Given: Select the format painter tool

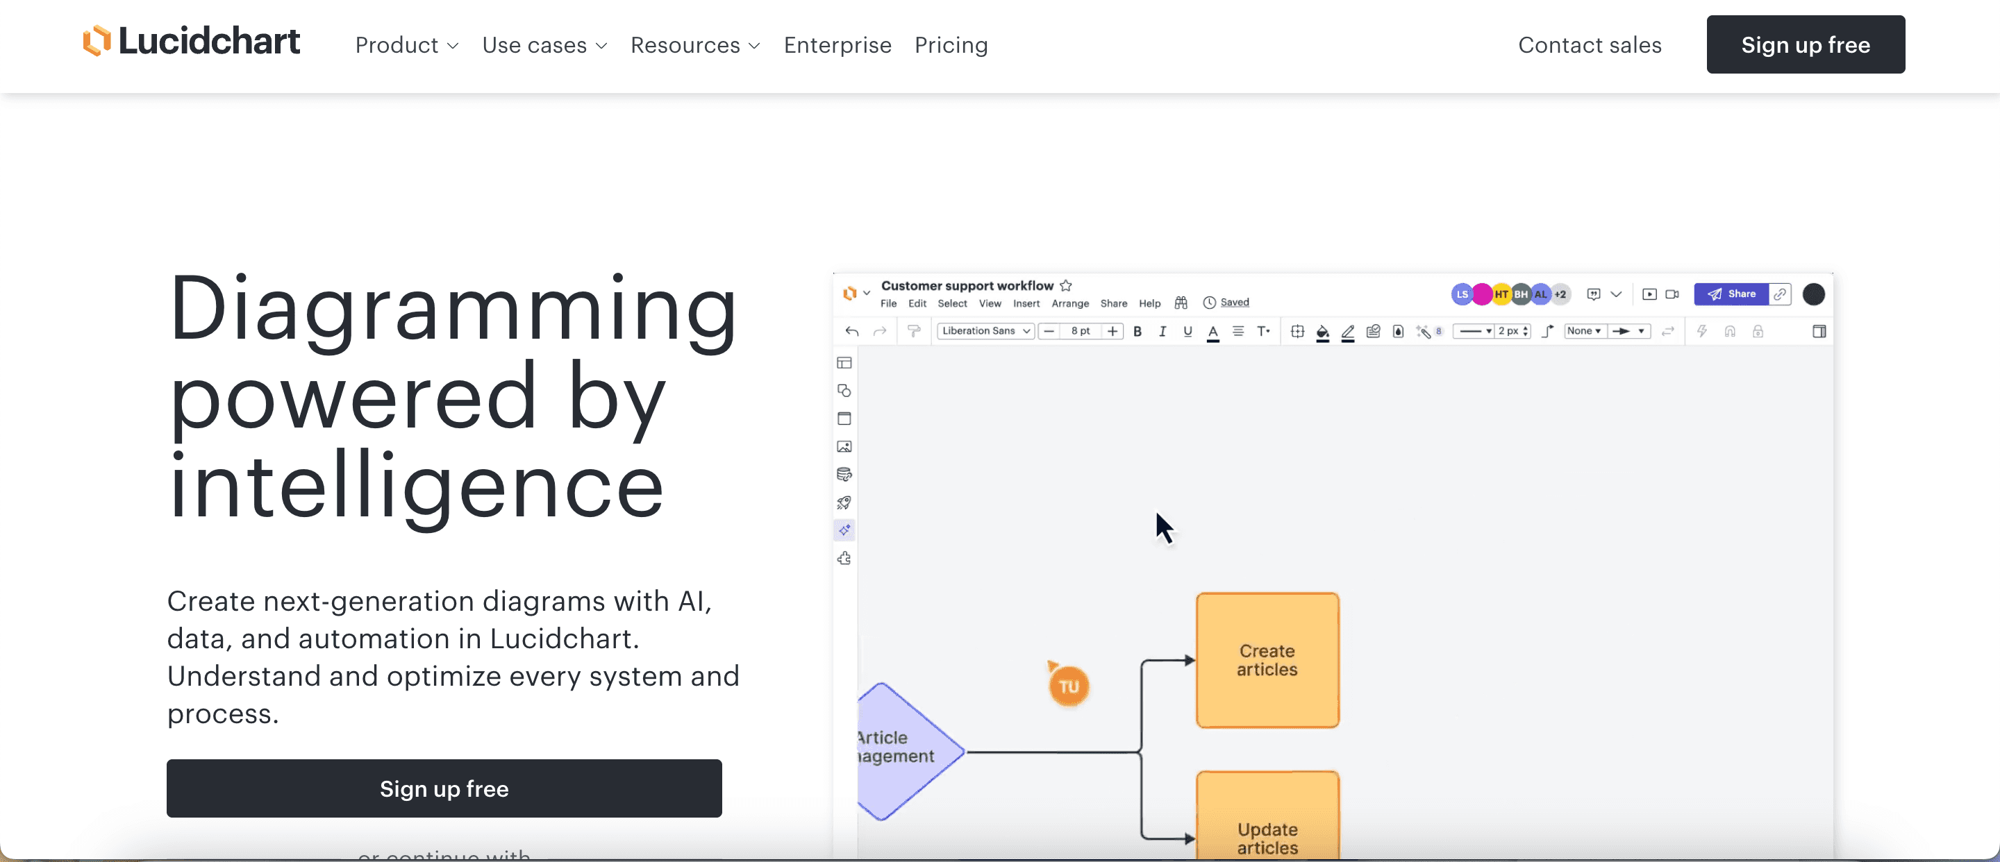Looking at the screenshot, I should coord(915,331).
